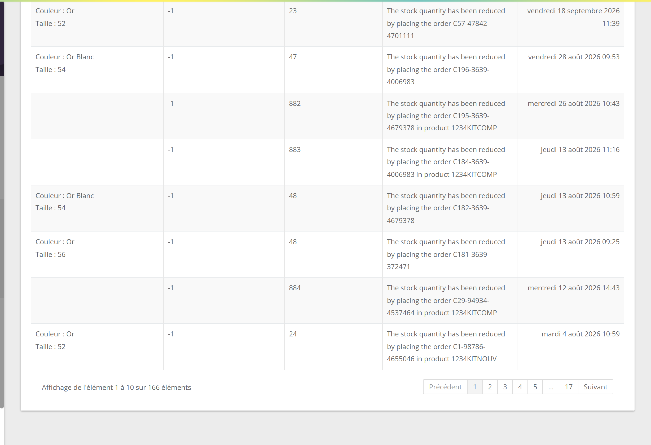Navigate to page 4
The width and height of the screenshot is (651, 445).
coord(520,387)
